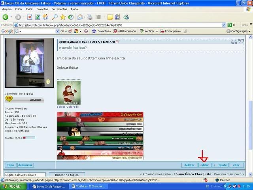Open Google toolbar Configurações menu
Viewport: 253px width, 190px height.
[239, 31]
